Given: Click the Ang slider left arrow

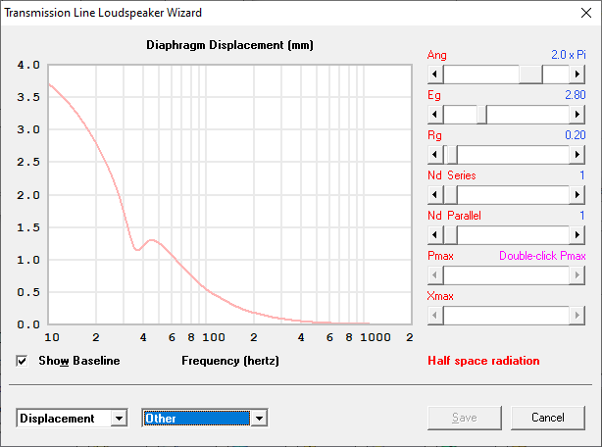Looking at the screenshot, I should pos(435,74).
